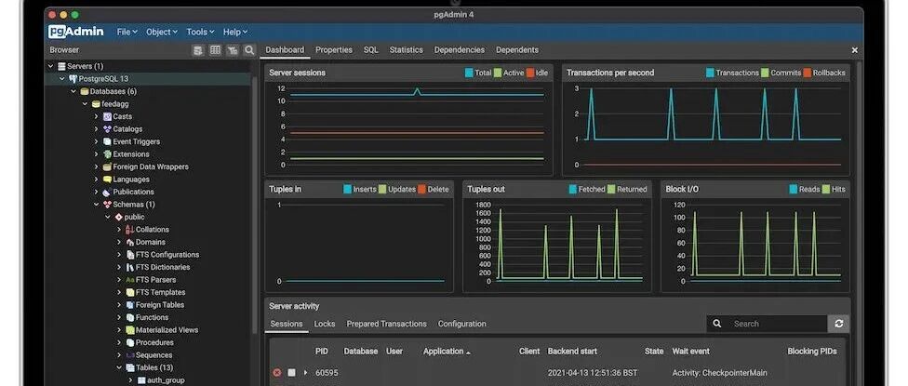Switch to the SQL tab
Screen dimensions: 908x386
pos(370,50)
